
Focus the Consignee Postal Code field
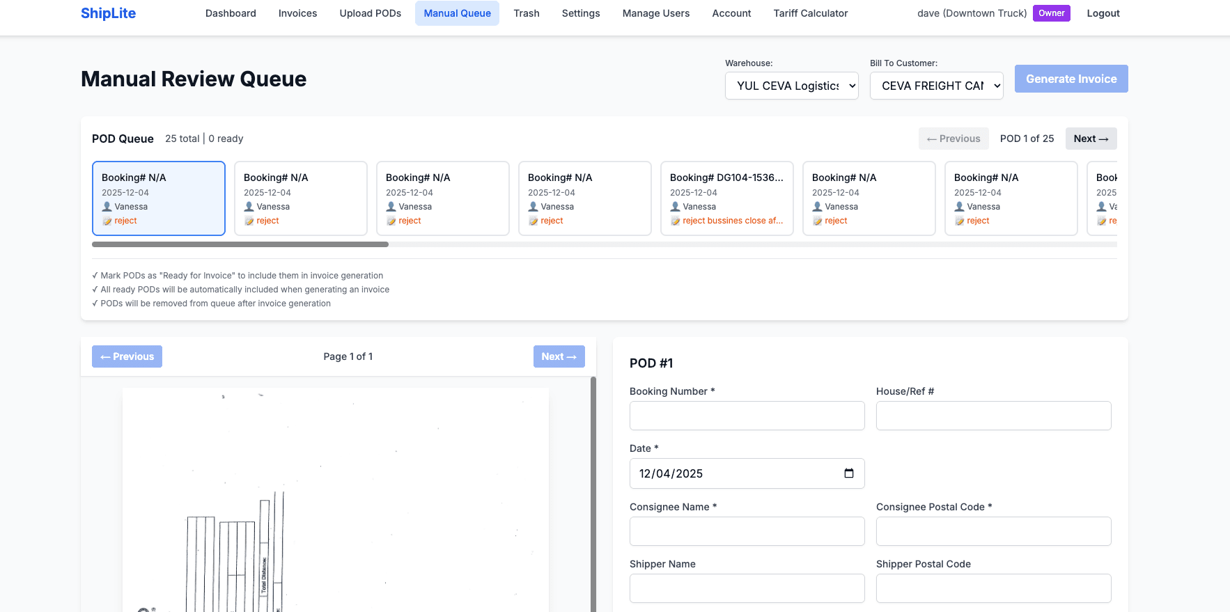coord(992,531)
